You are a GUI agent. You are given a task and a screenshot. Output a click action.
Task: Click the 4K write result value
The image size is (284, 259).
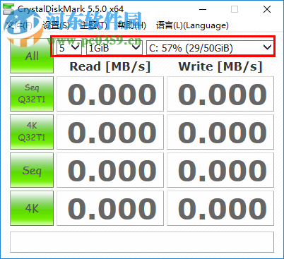coord(220,208)
